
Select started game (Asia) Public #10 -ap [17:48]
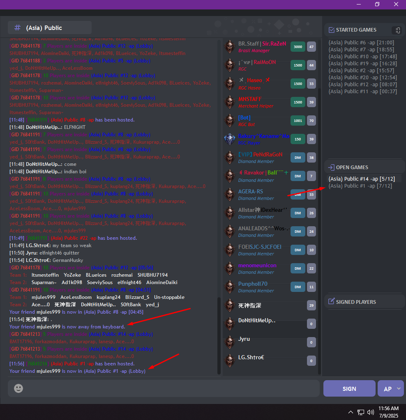[362, 57]
